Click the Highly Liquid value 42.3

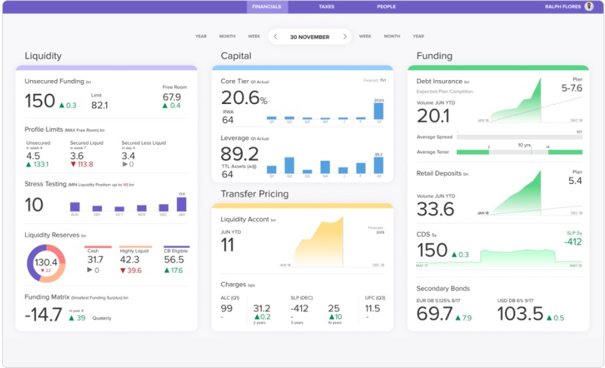129,259
